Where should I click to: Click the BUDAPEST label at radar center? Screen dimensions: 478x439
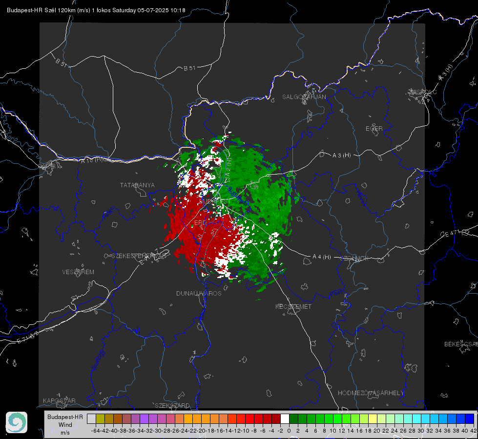click(215, 201)
